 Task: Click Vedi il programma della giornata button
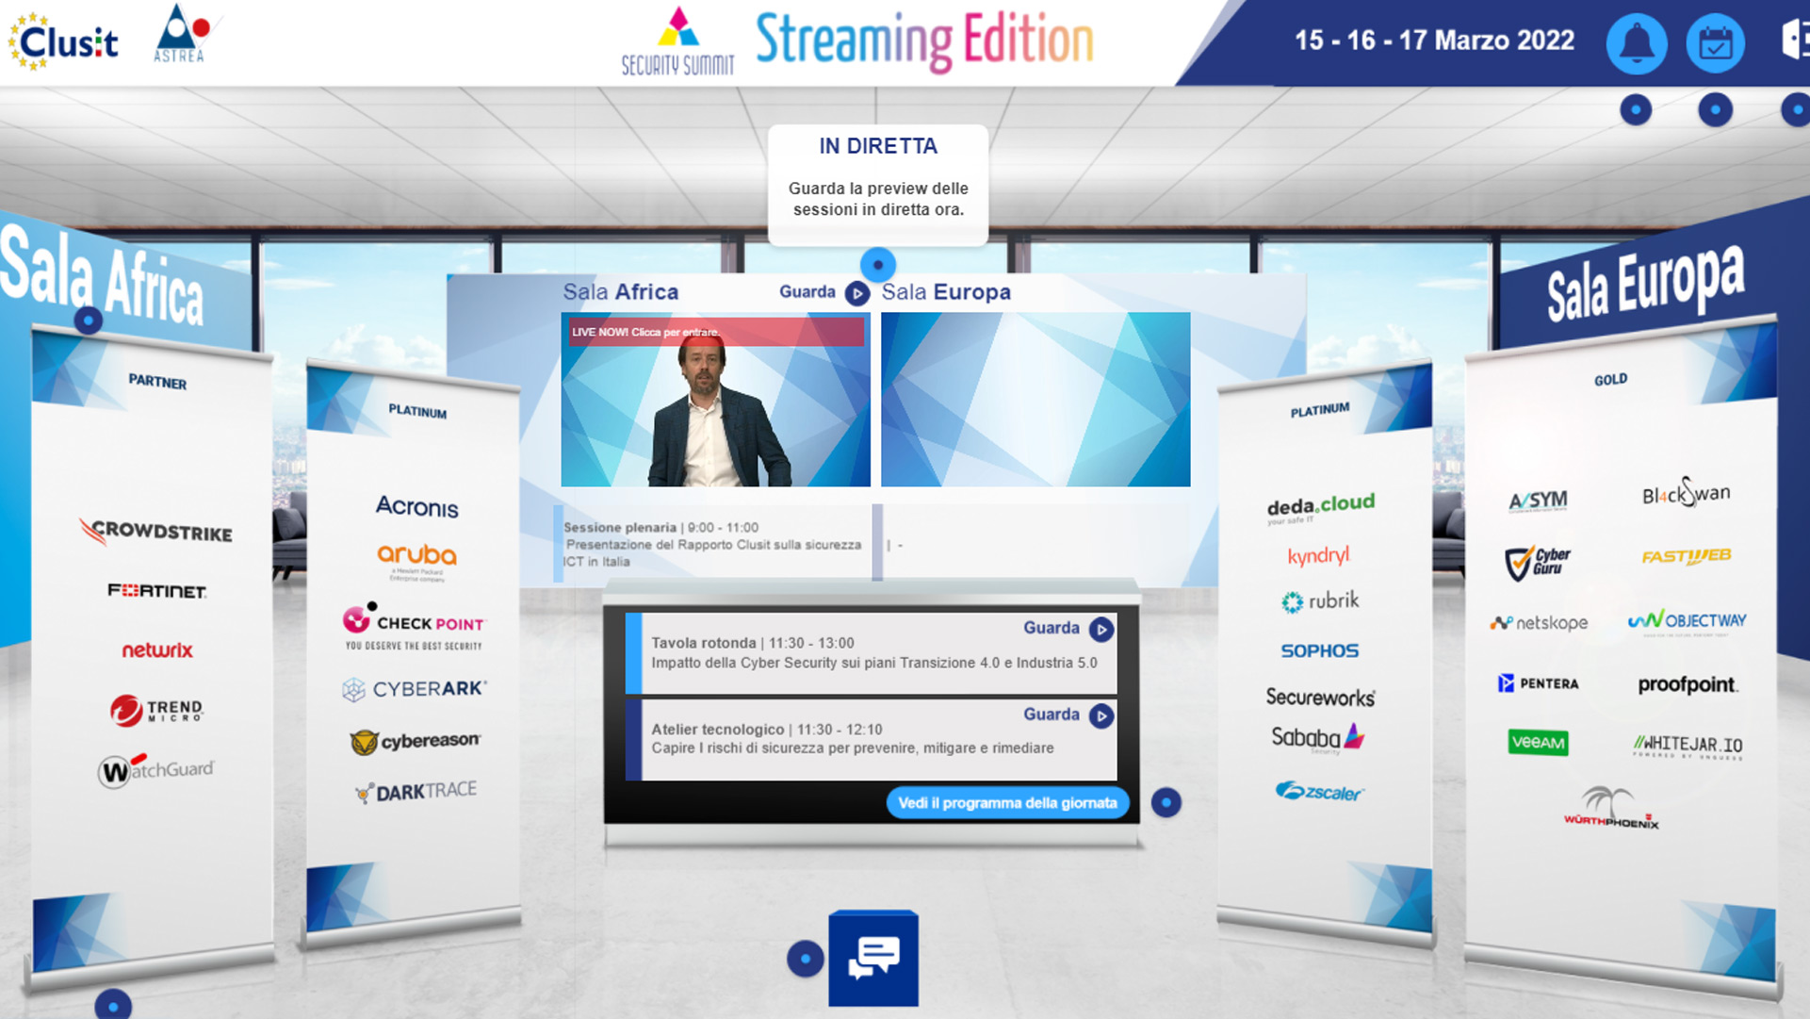(1006, 803)
